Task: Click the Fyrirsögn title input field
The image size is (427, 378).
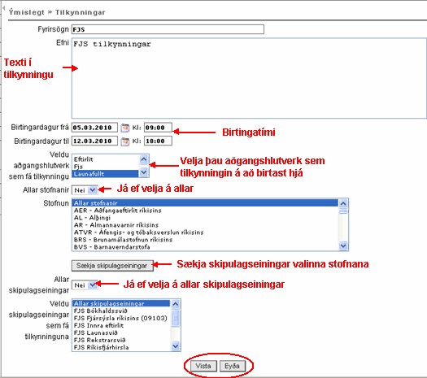Action: pos(168,29)
